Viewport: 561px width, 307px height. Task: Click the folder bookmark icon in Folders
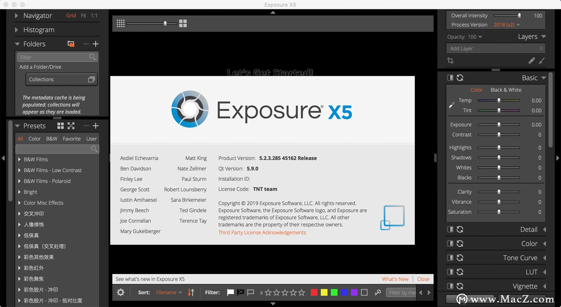[x=71, y=44]
